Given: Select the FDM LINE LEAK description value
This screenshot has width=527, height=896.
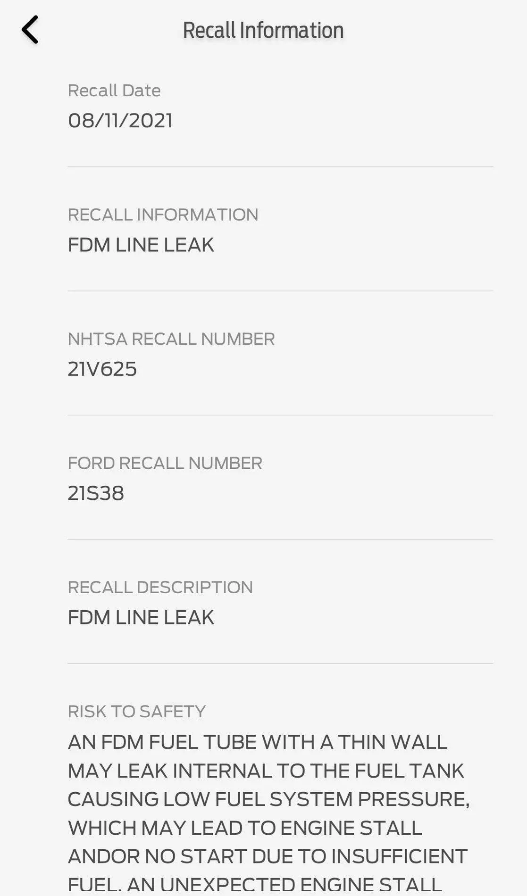Looking at the screenshot, I should (142, 617).
